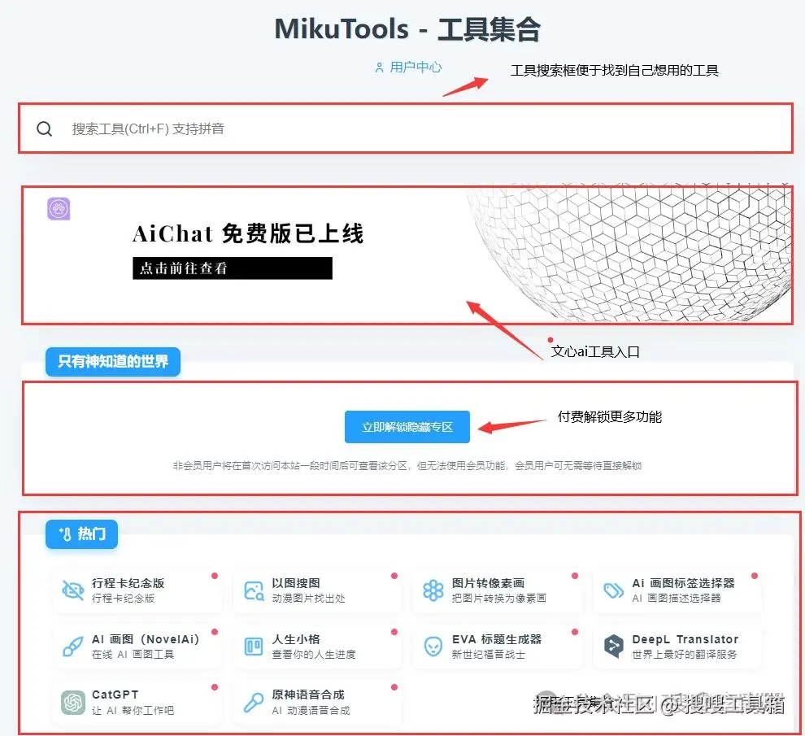Click the board icon for 人生小格

[x=254, y=647]
